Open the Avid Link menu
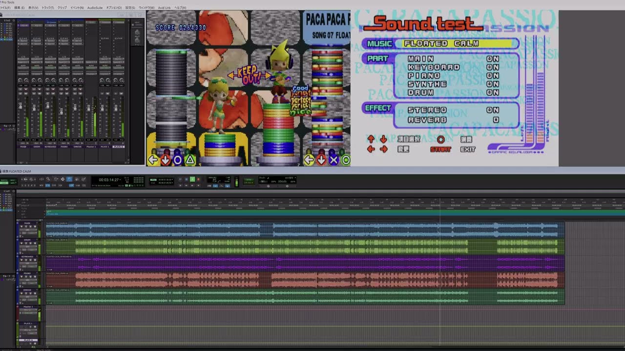The image size is (625, 351). (165, 8)
